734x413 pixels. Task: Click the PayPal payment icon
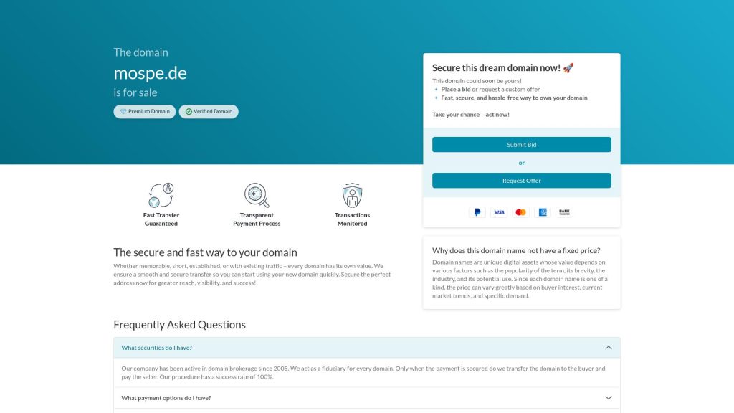(477, 212)
